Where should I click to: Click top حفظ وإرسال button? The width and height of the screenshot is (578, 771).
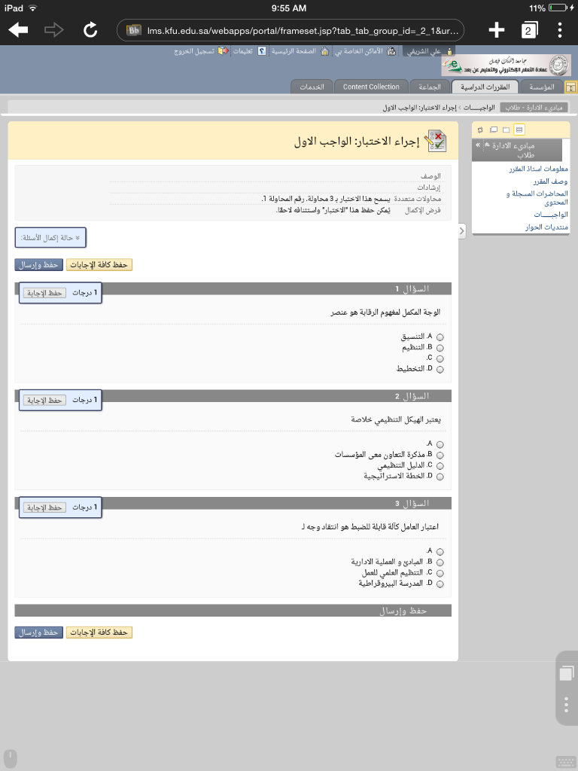pyautogui.click(x=39, y=264)
